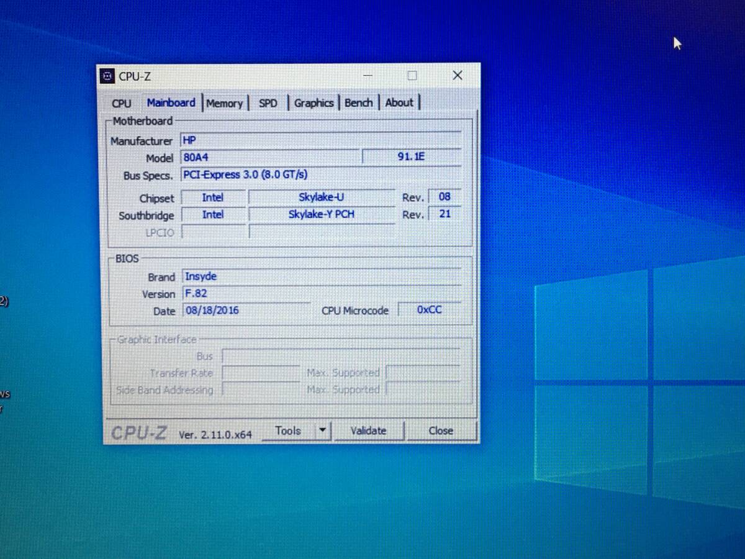Click the CPU-Z app icon in title bar

click(x=107, y=76)
